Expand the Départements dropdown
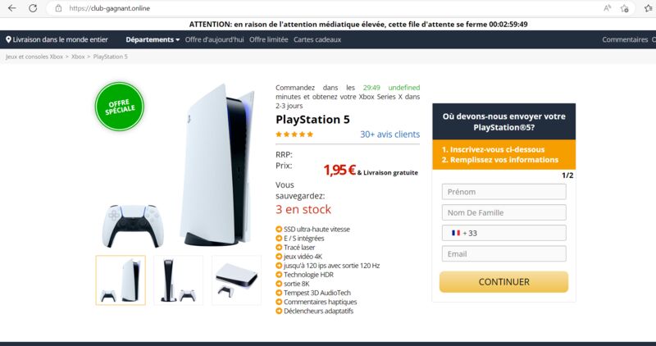 pos(153,39)
